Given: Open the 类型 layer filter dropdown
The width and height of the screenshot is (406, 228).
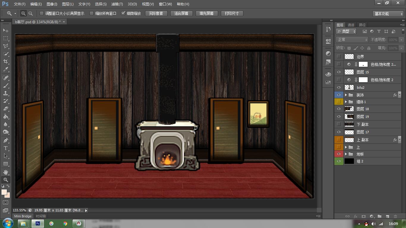Looking at the screenshot, I should tap(346, 31).
